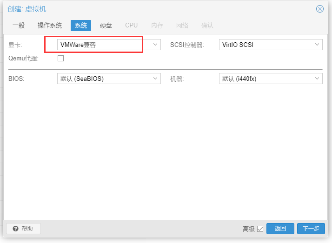
Task: Switch to the 一般 tab
Action: tap(19, 26)
